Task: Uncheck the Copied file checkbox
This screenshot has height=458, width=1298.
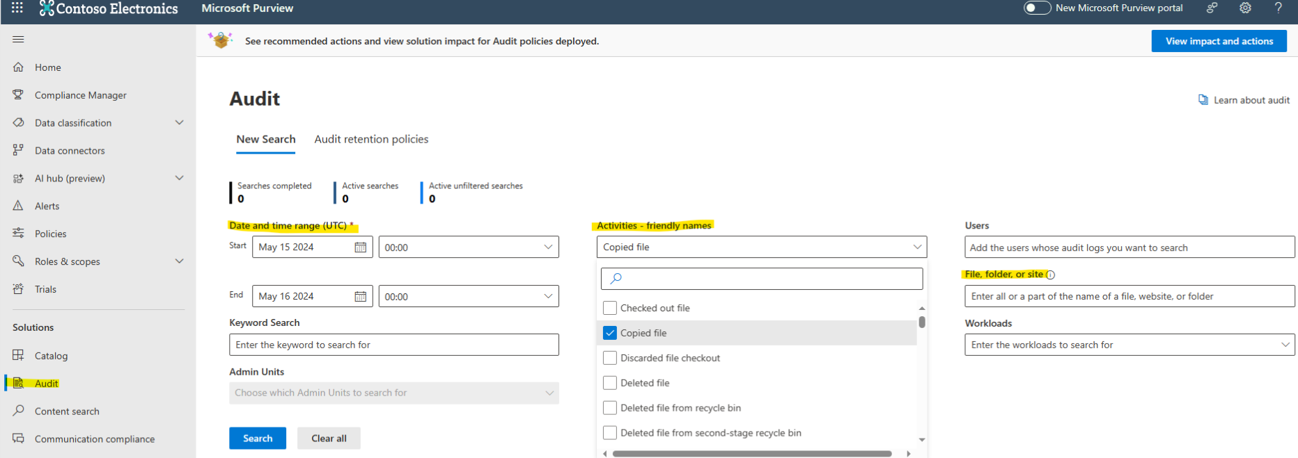Action: click(610, 333)
